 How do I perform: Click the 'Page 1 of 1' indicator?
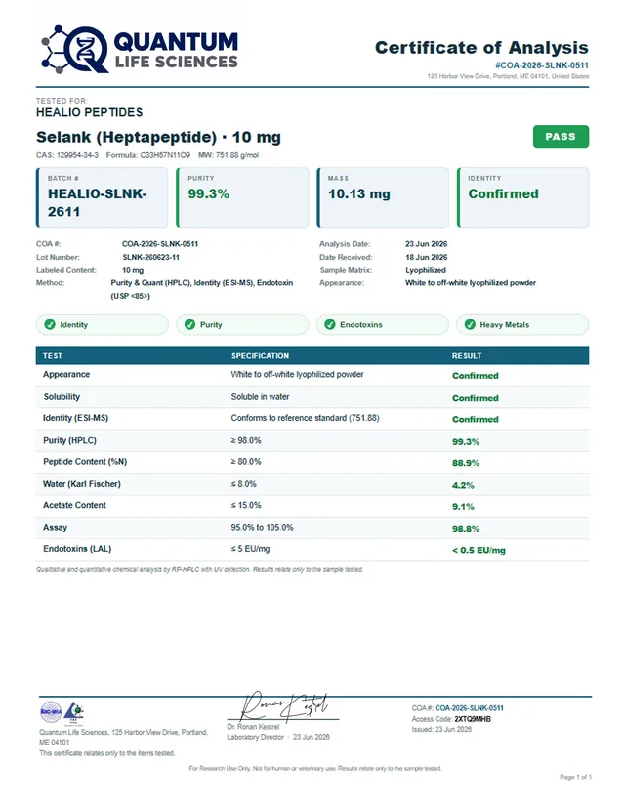pos(575,777)
